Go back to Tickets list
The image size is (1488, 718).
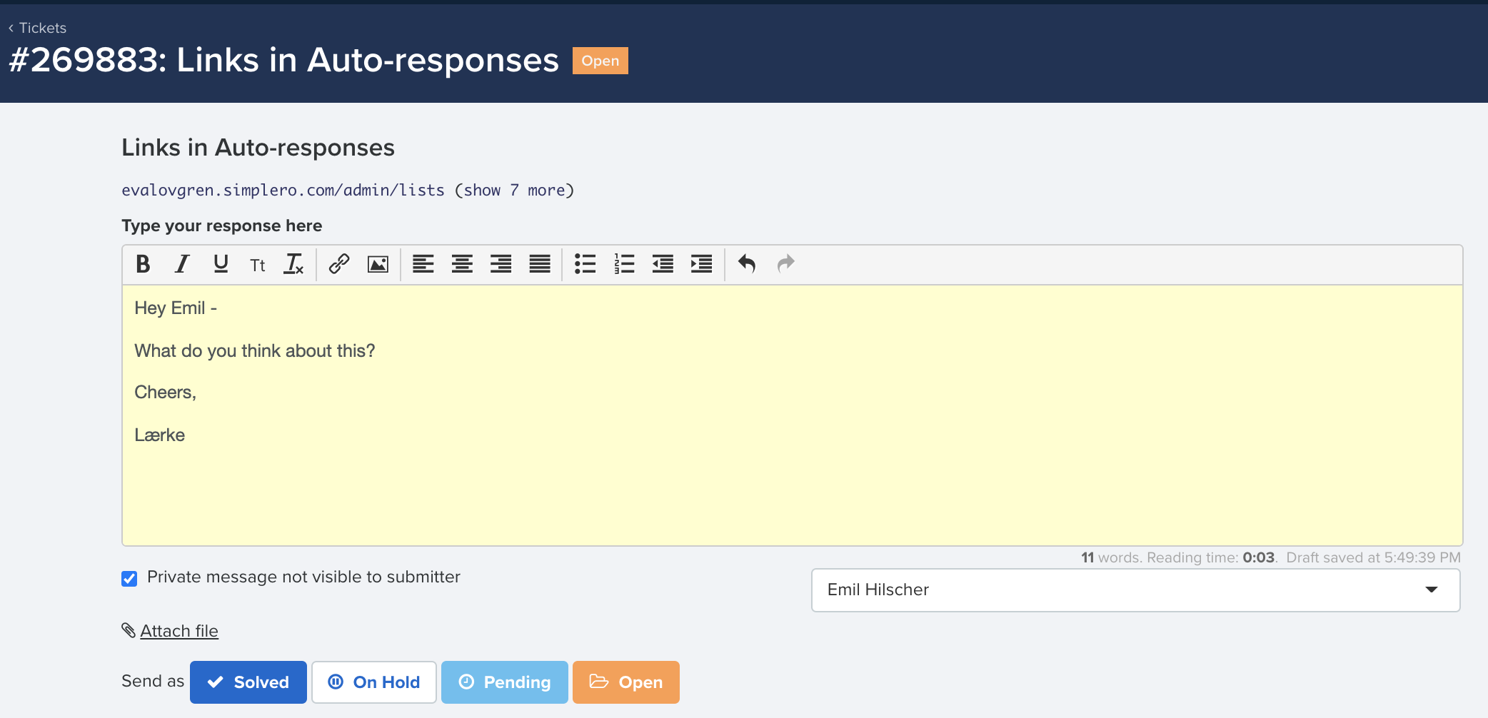[x=37, y=28]
